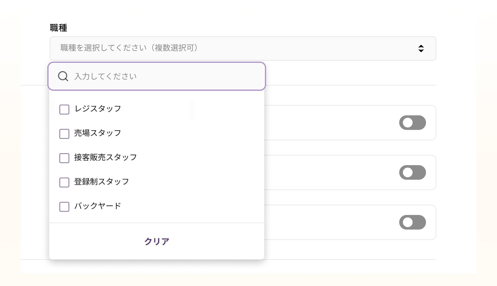Switch on the middle gray toggle
Viewport: 497px width, 286px height.
pyautogui.click(x=412, y=172)
